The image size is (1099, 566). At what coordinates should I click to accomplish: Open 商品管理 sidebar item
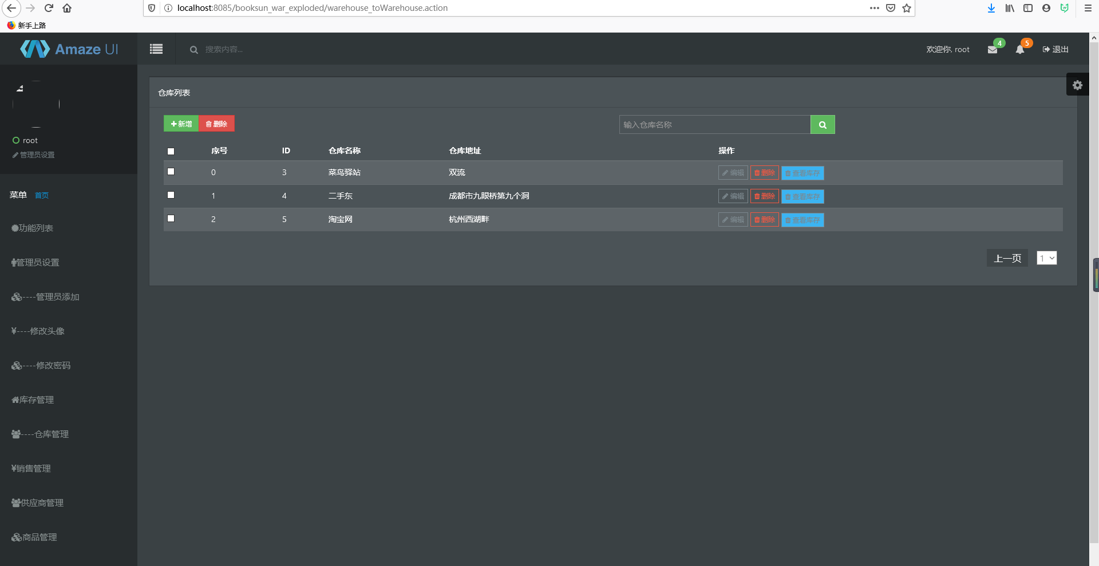[34, 537]
